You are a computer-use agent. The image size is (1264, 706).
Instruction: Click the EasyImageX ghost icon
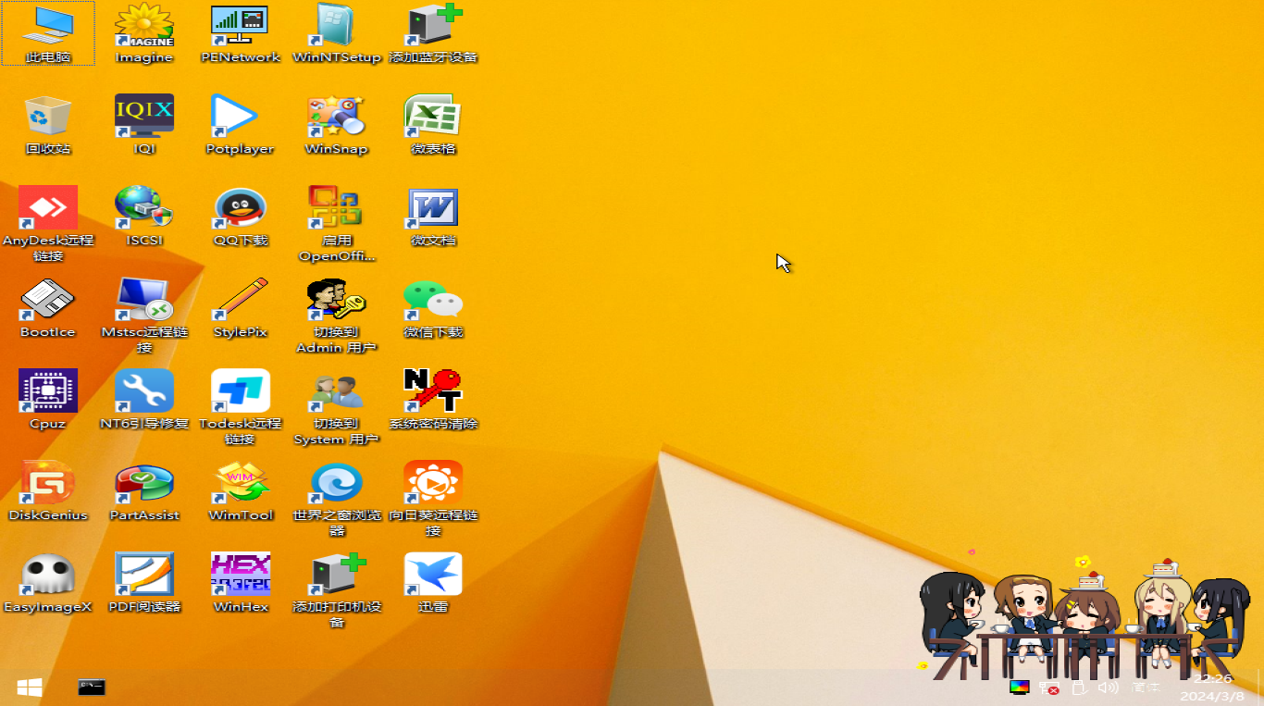pyautogui.click(x=48, y=583)
